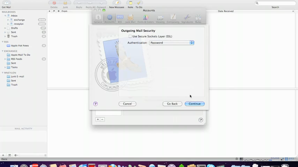Add mailbox with sidebar plus button

tap(3, 155)
